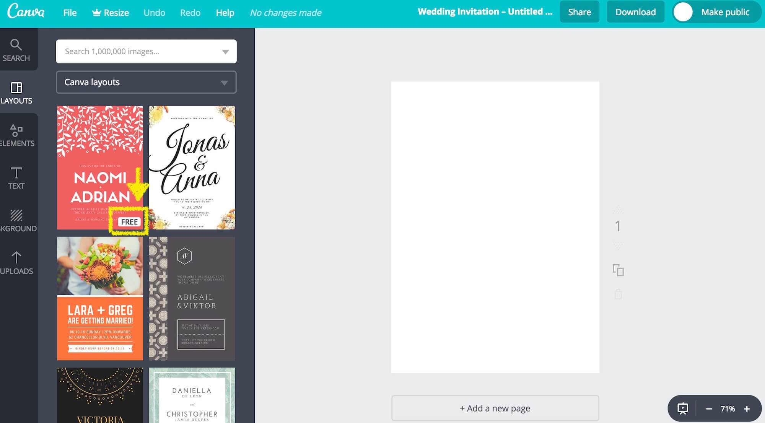The height and width of the screenshot is (423, 765).
Task: Click Add a new page
Action: point(495,408)
